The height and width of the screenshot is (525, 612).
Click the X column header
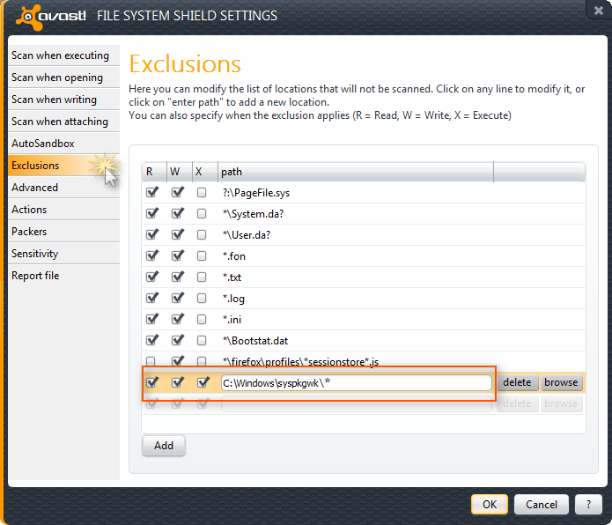pos(205,172)
